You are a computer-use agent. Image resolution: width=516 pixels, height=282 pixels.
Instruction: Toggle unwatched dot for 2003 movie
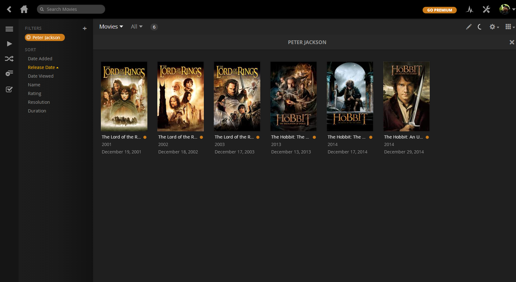click(x=258, y=137)
